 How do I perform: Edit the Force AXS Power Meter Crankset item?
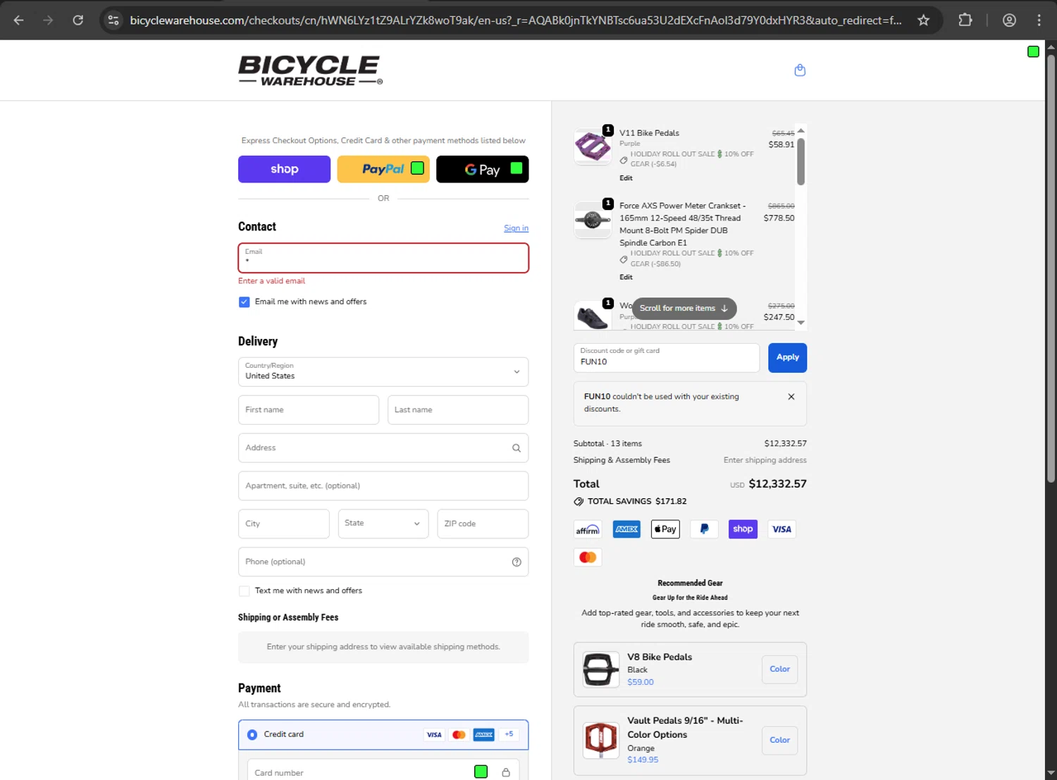pyautogui.click(x=626, y=278)
